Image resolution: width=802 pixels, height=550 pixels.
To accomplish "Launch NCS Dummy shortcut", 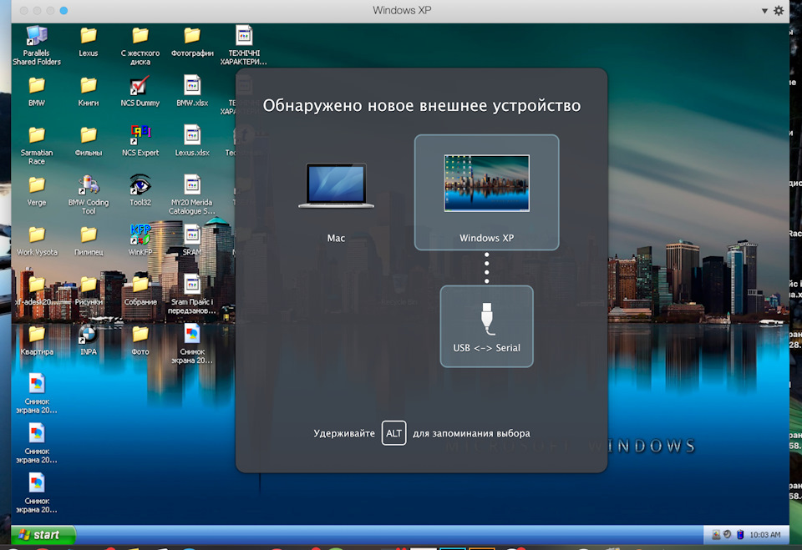I will coord(140,91).
